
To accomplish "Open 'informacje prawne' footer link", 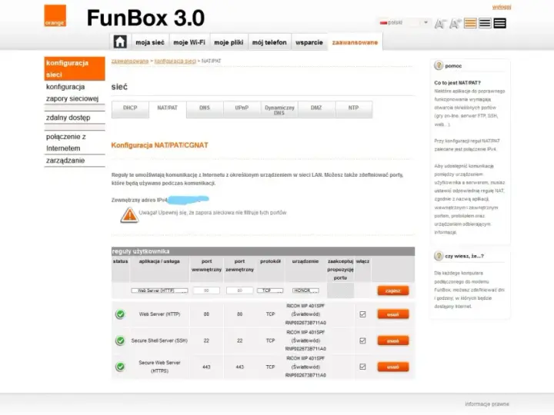I will 487,403.
